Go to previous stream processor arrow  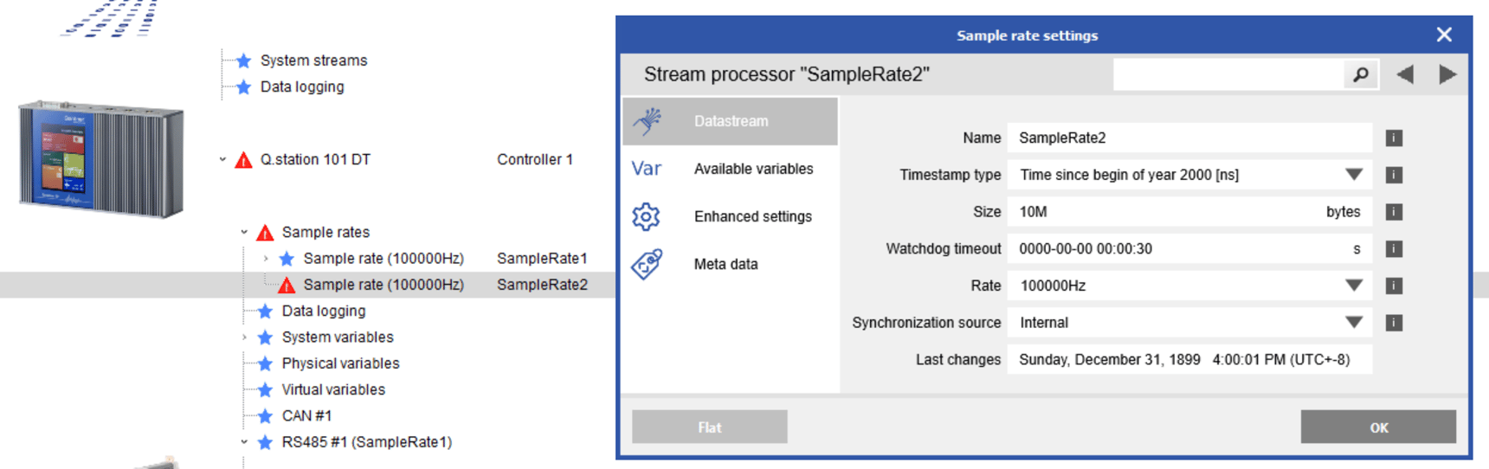point(1405,75)
